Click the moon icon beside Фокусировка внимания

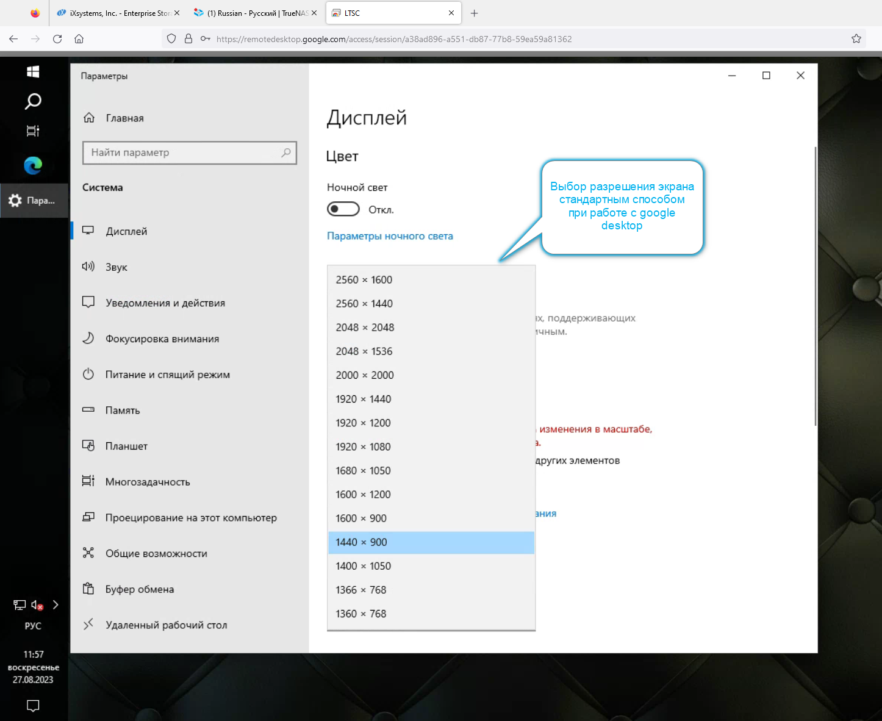click(x=88, y=338)
